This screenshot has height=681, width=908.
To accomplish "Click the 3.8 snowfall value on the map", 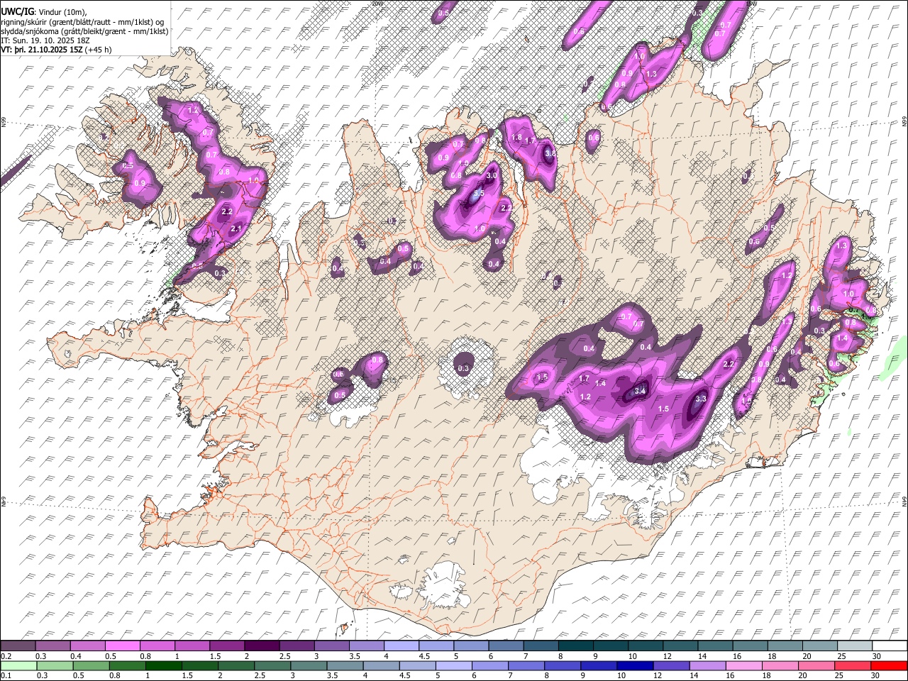I will pyautogui.click(x=550, y=153).
